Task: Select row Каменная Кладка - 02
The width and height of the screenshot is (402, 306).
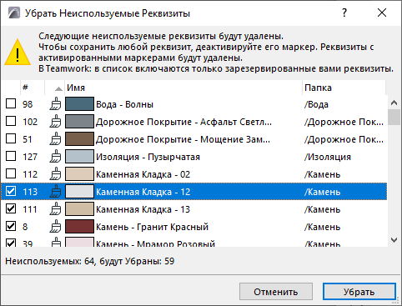Action: point(193,174)
